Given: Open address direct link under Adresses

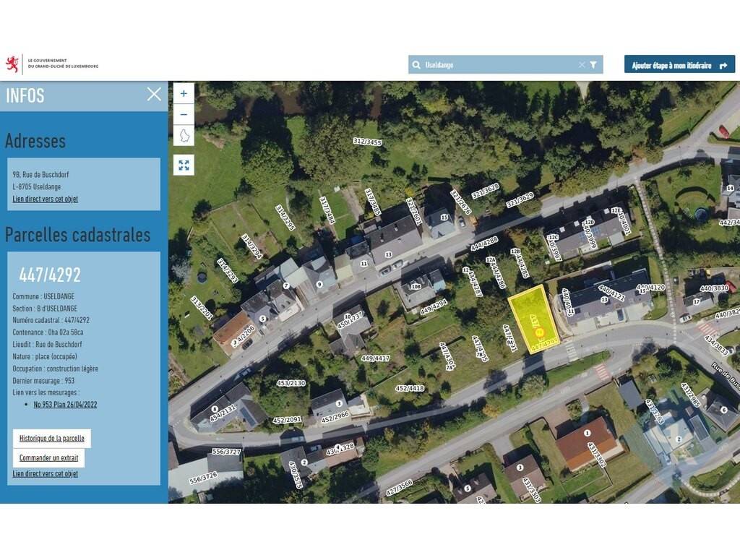Looking at the screenshot, I should 45,199.
